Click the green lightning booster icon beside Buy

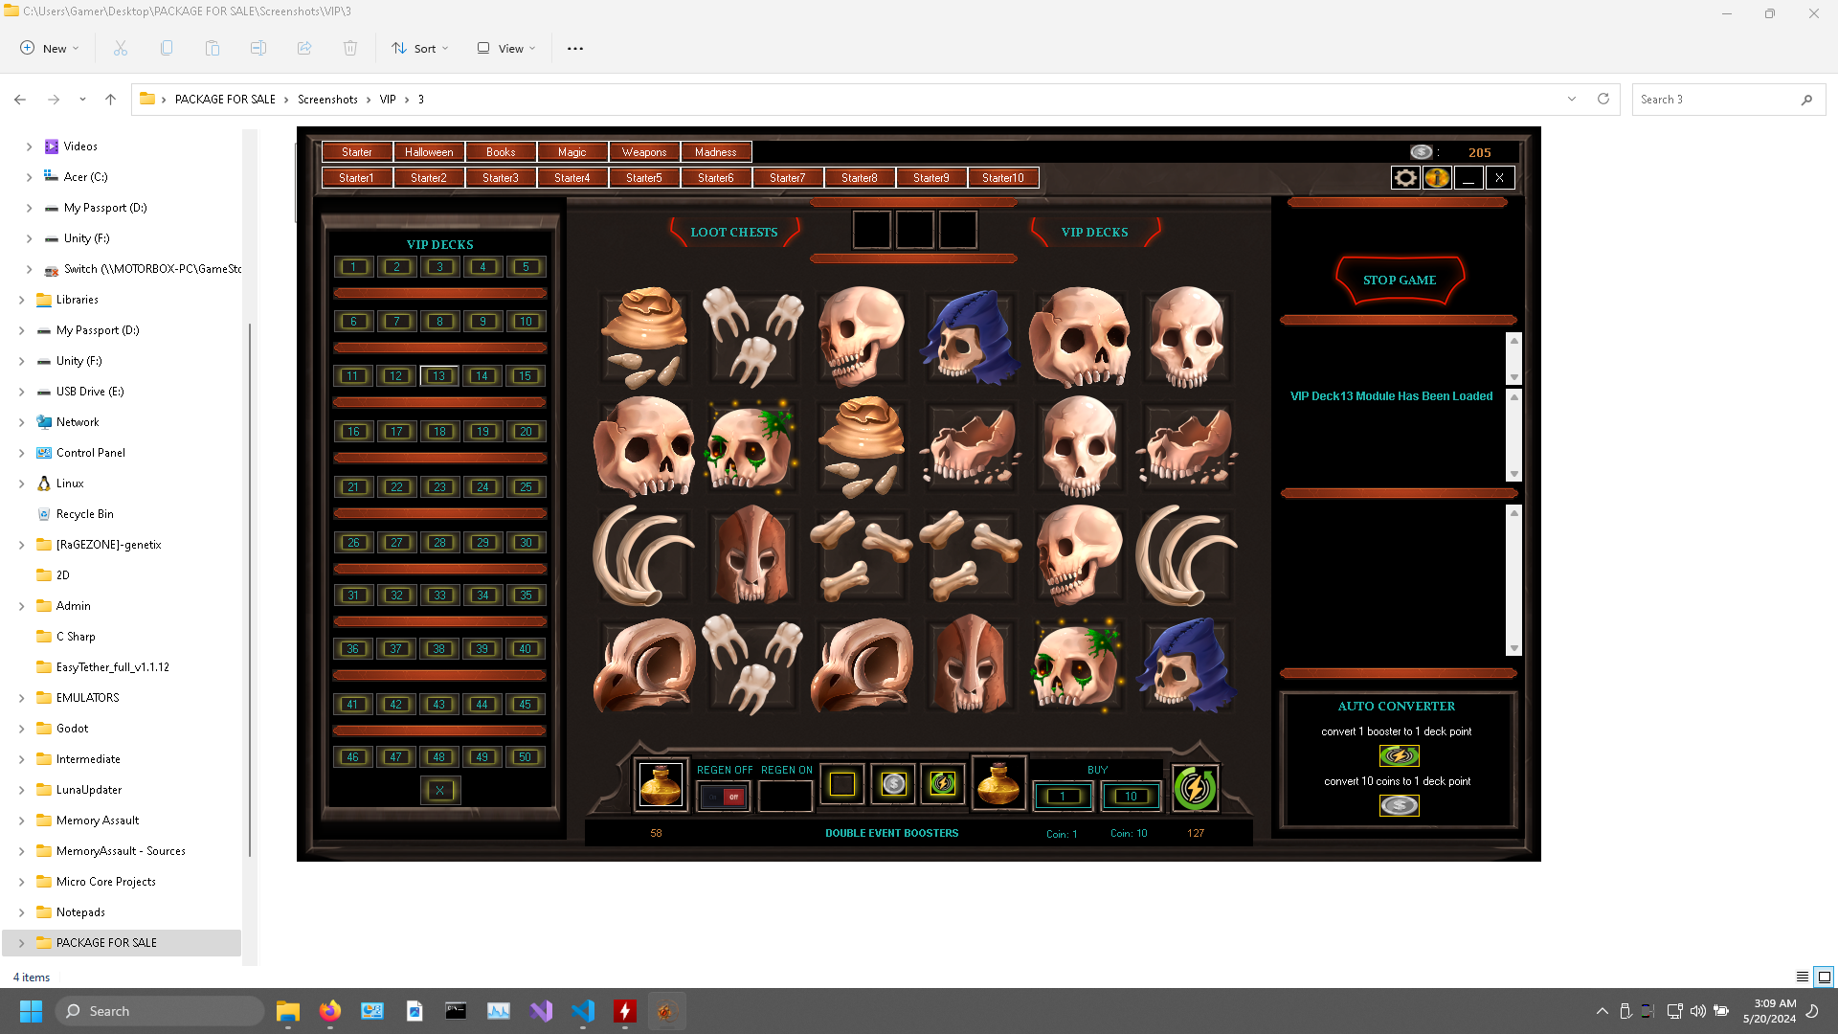[x=1195, y=788]
